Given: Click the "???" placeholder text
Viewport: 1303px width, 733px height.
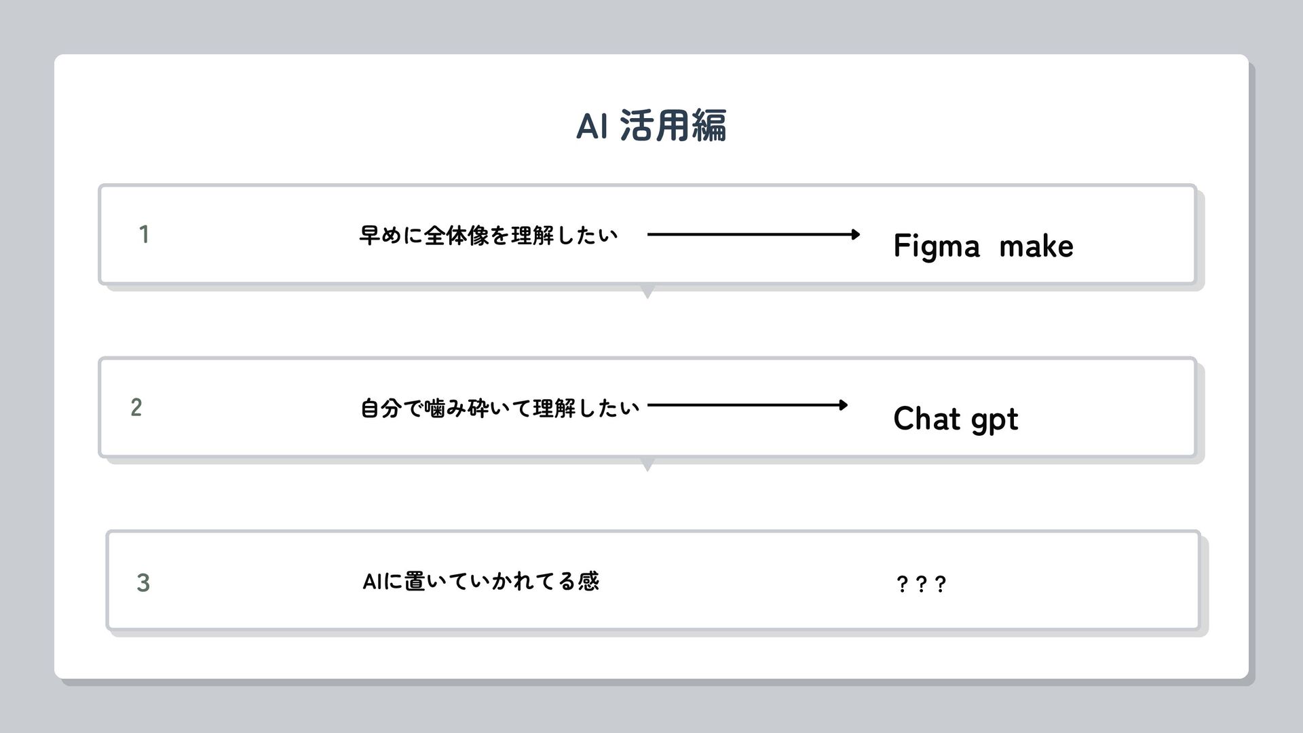Looking at the screenshot, I should pos(921,584).
